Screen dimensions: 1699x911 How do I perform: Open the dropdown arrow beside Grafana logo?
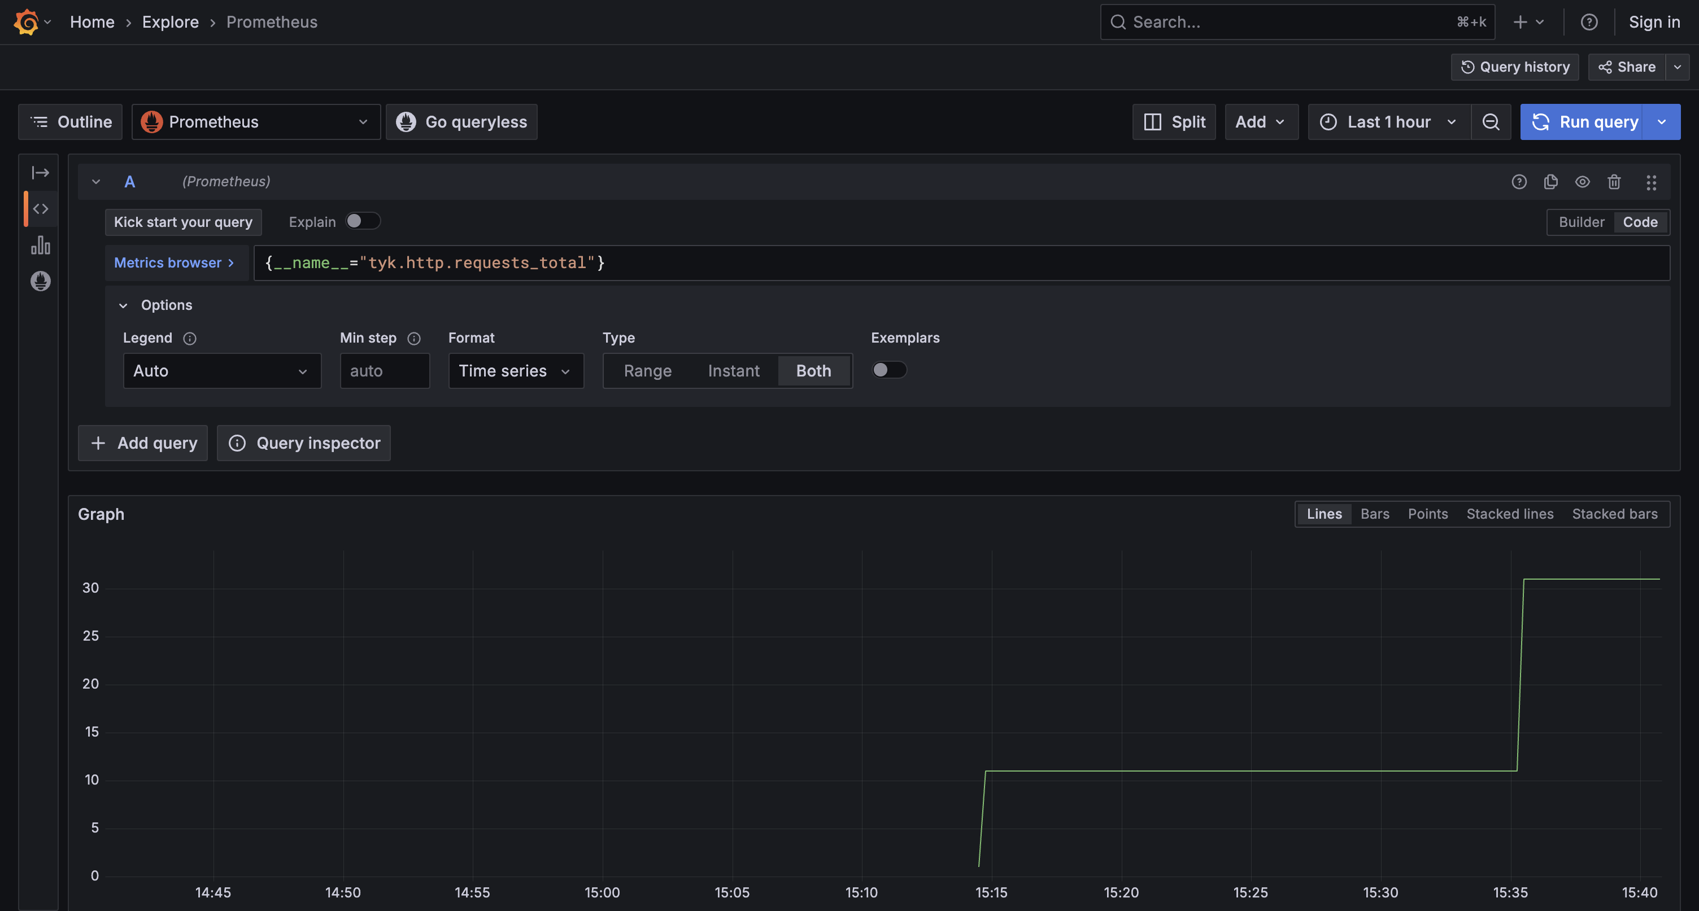[47, 22]
